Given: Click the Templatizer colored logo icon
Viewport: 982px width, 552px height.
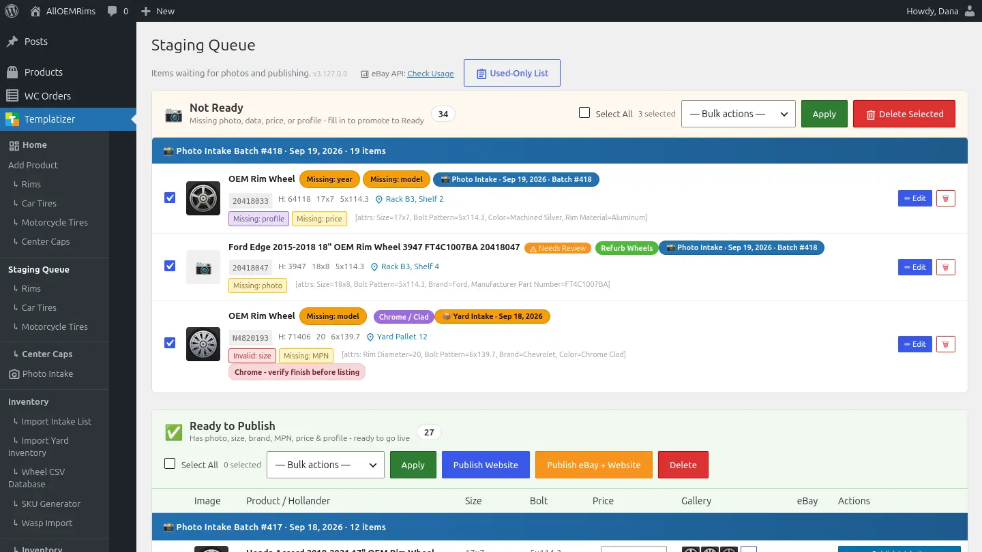Looking at the screenshot, I should pos(12,119).
